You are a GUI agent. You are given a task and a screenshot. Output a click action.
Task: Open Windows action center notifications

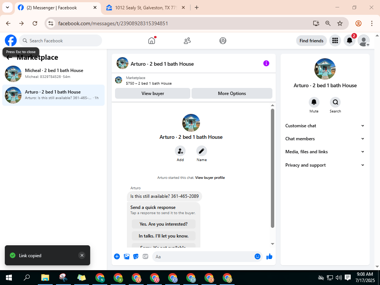click(x=348, y=278)
